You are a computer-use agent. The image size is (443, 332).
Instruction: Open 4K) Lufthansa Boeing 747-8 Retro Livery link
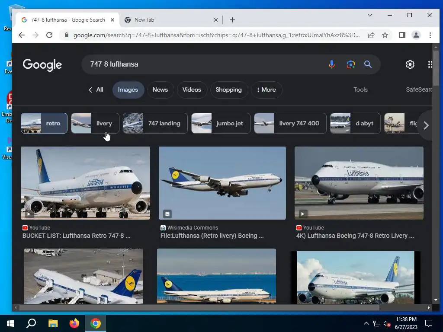[355, 236]
